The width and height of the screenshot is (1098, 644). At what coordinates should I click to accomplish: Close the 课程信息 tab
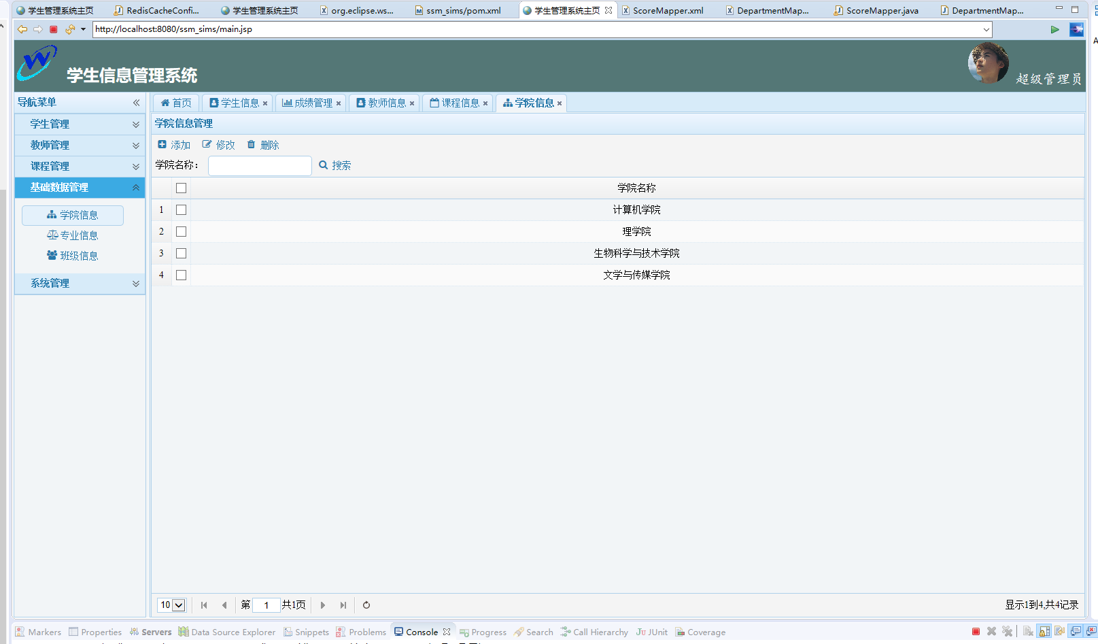pyautogui.click(x=485, y=103)
